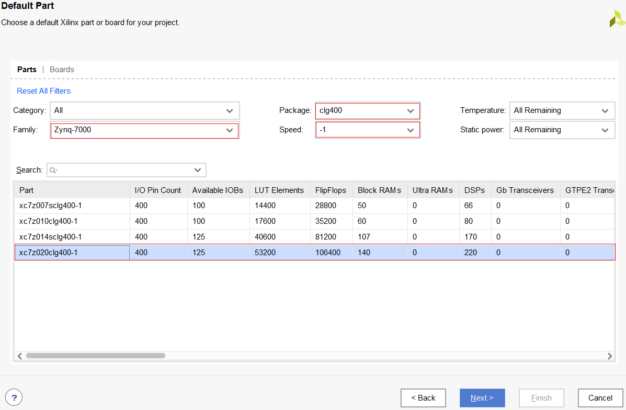Click the horizontal scrollbar right arrow
This screenshot has height=410, width=626.
click(610, 356)
